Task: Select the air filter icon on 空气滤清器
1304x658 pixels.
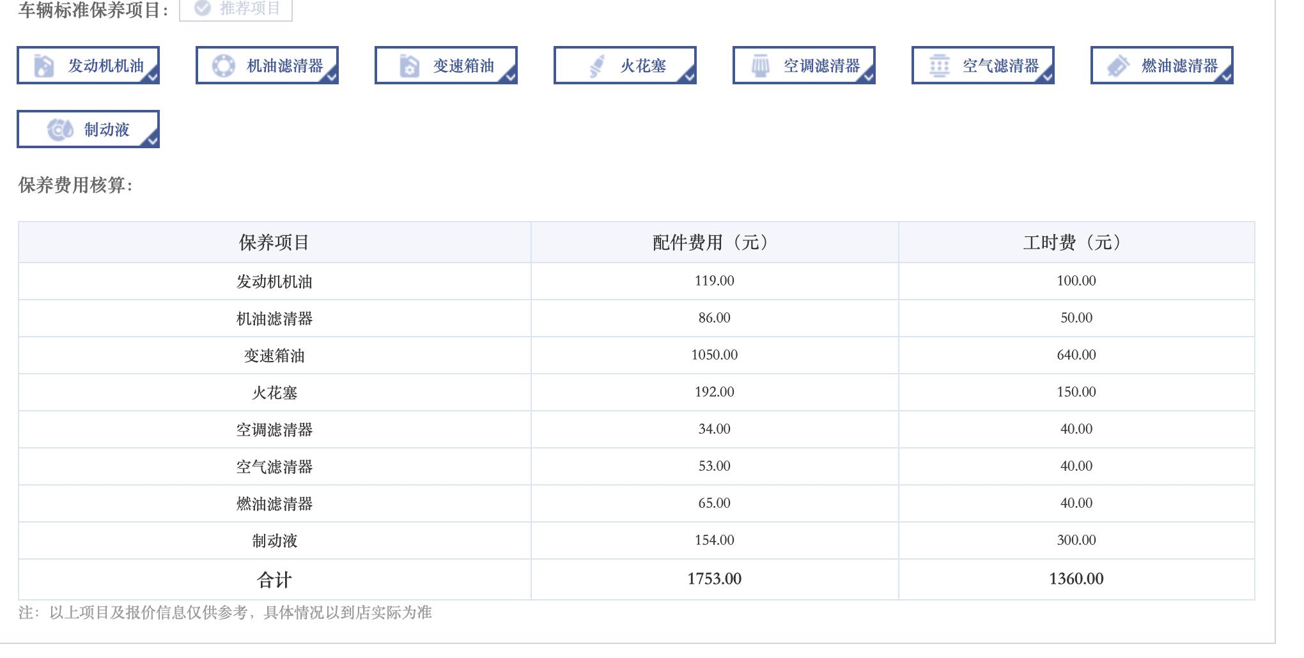Action: 938,65
